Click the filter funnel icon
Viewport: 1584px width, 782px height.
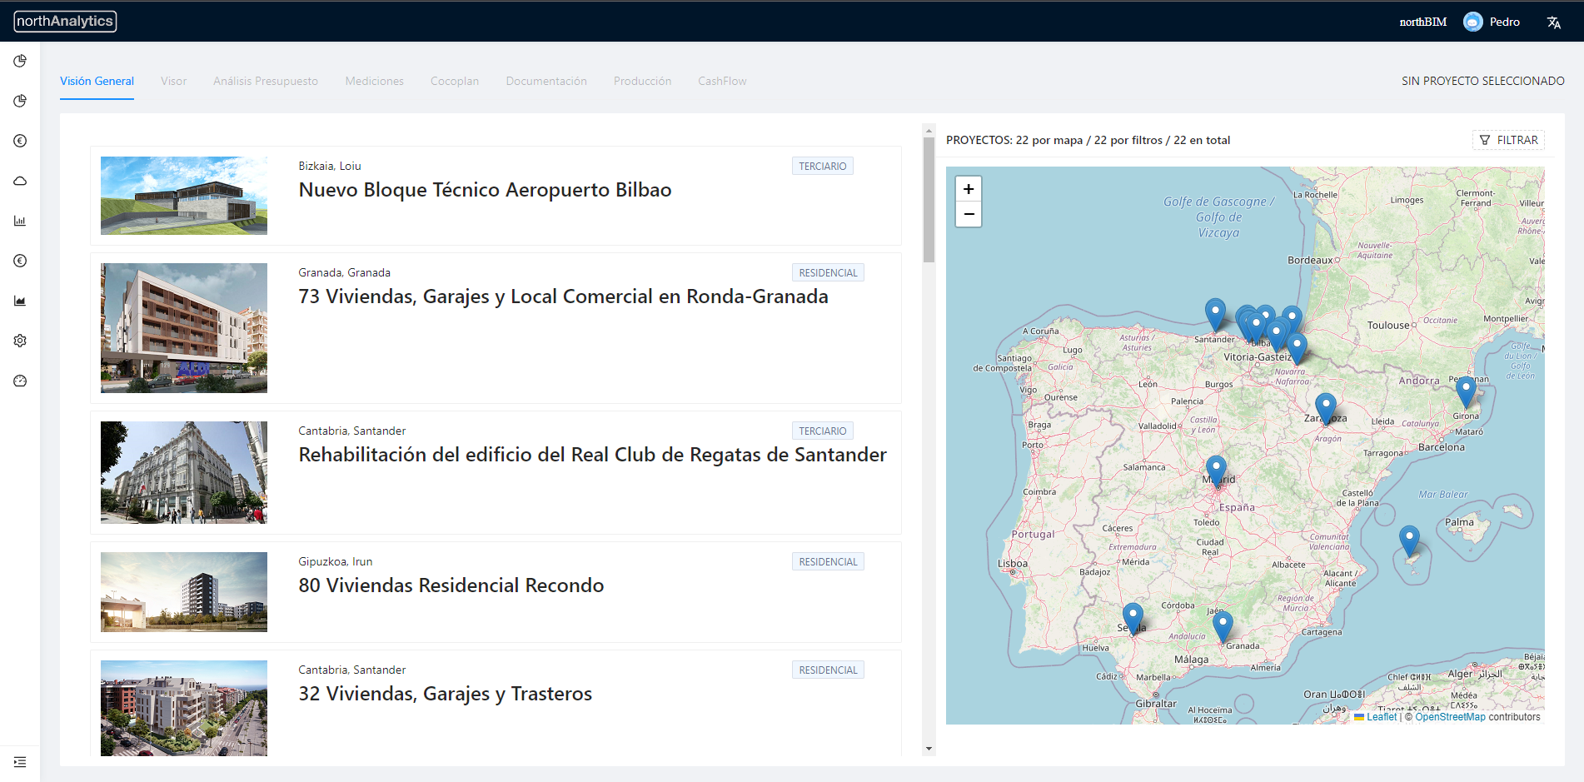1485,140
